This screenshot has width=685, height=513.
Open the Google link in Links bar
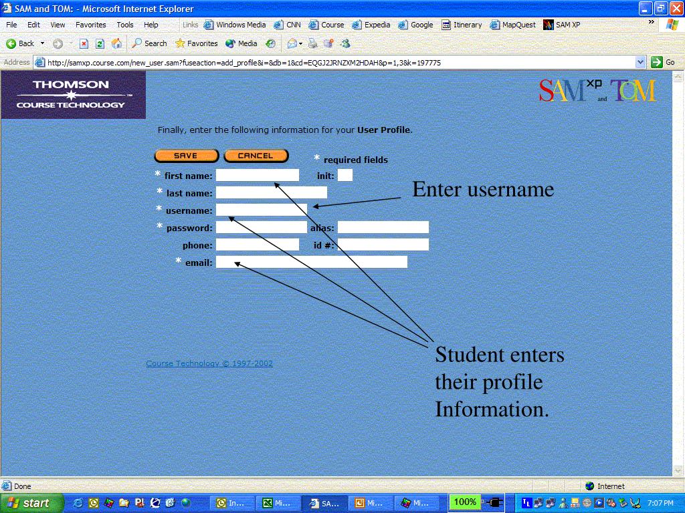[416, 25]
